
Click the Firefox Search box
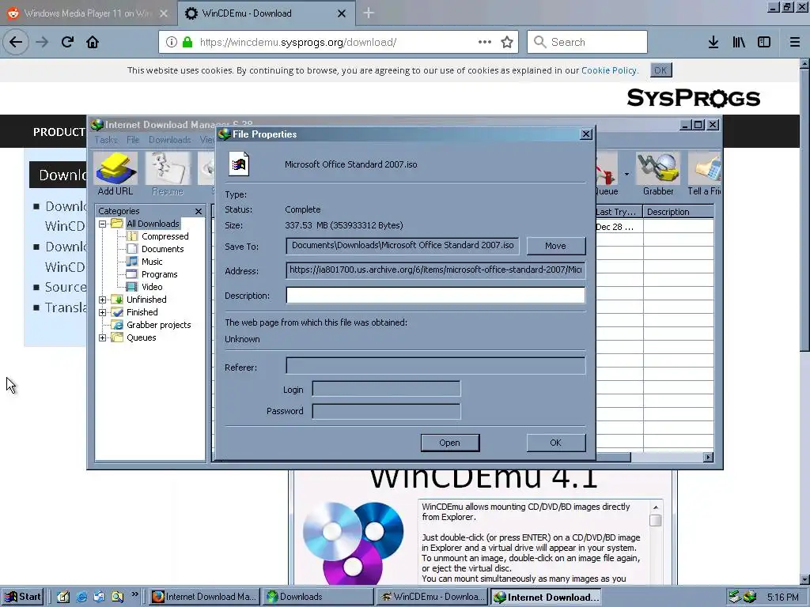[x=588, y=42]
